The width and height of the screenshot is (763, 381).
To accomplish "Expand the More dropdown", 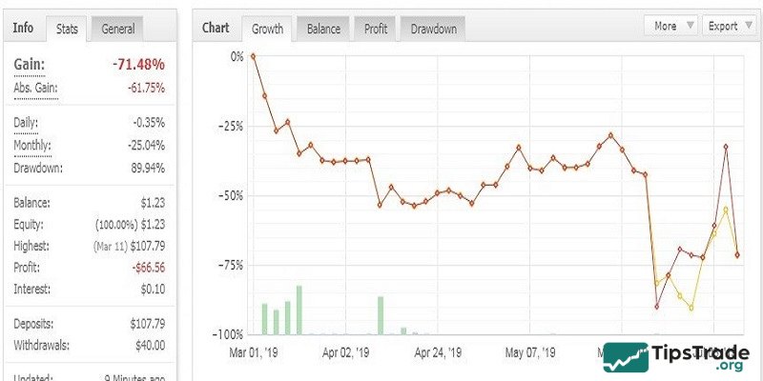I will click(672, 27).
